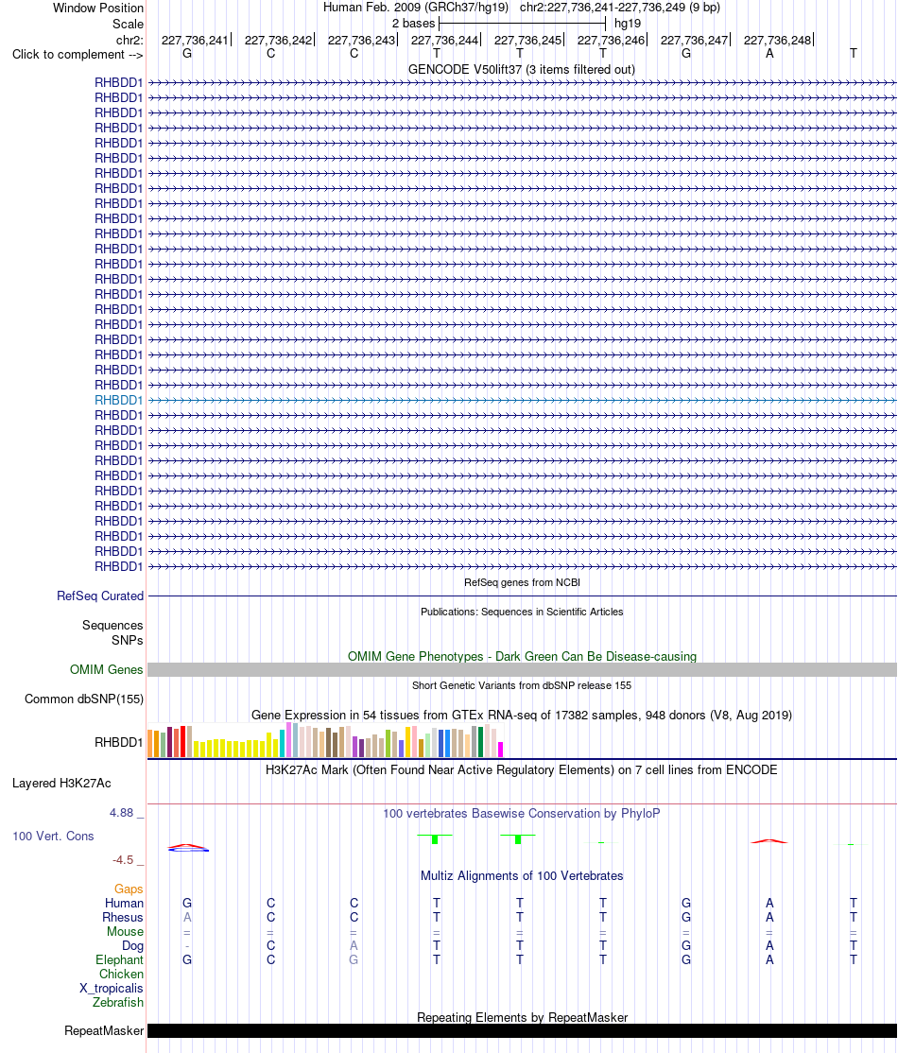This screenshot has width=898, height=1053.
Task: Click the 'OMIM Genes' track label
Action: (106, 669)
